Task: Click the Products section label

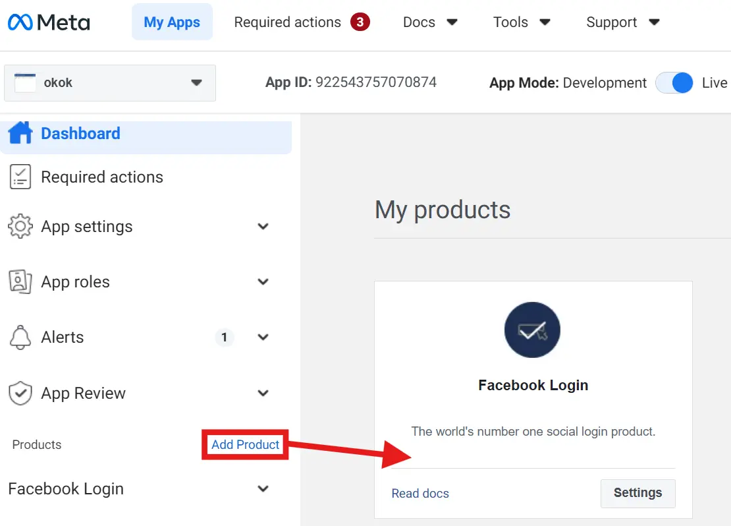Action: click(37, 444)
